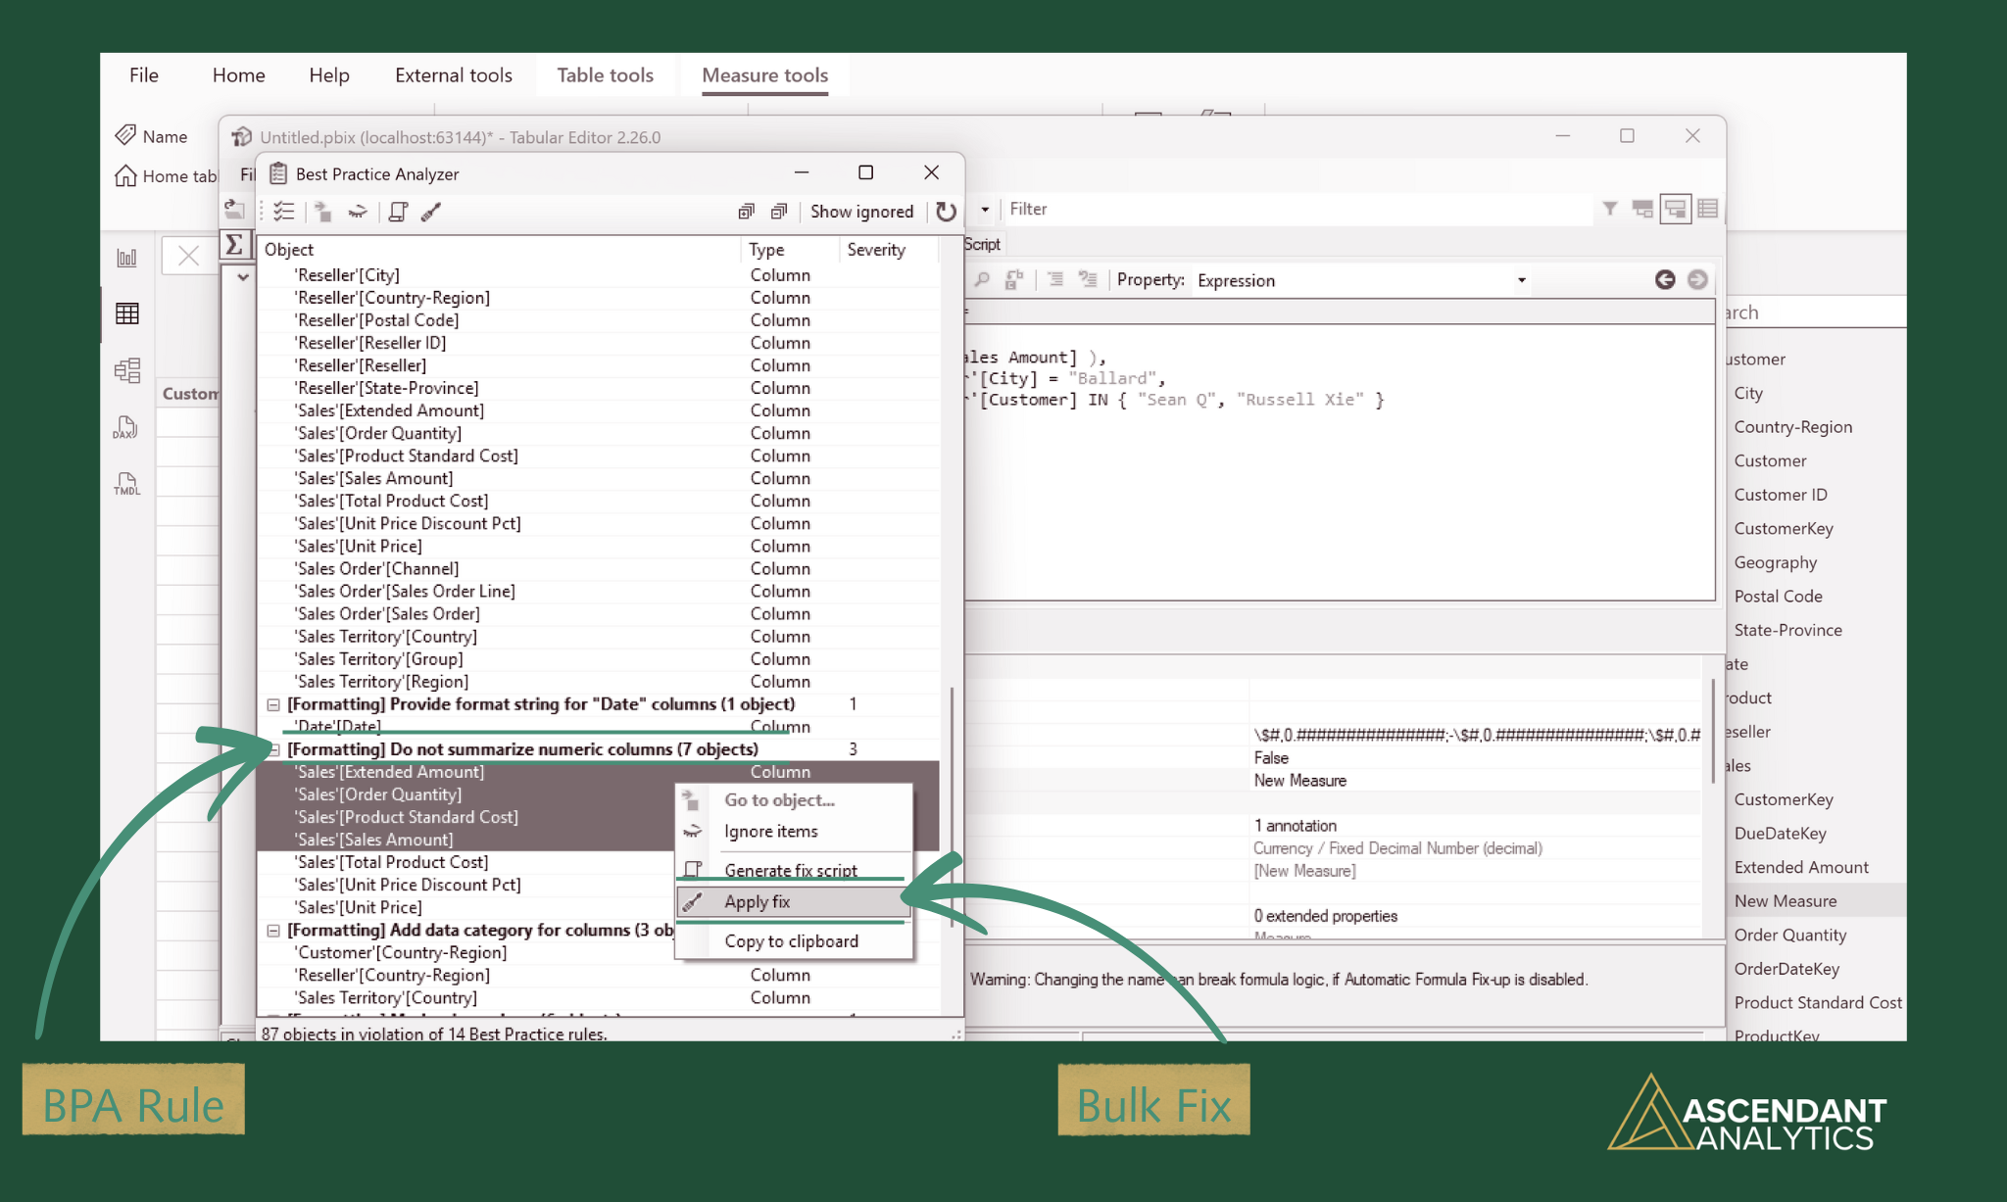The width and height of the screenshot is (2007, 1202).
Task: Toggle the Sigma measures display button
Action: point(234,245)
